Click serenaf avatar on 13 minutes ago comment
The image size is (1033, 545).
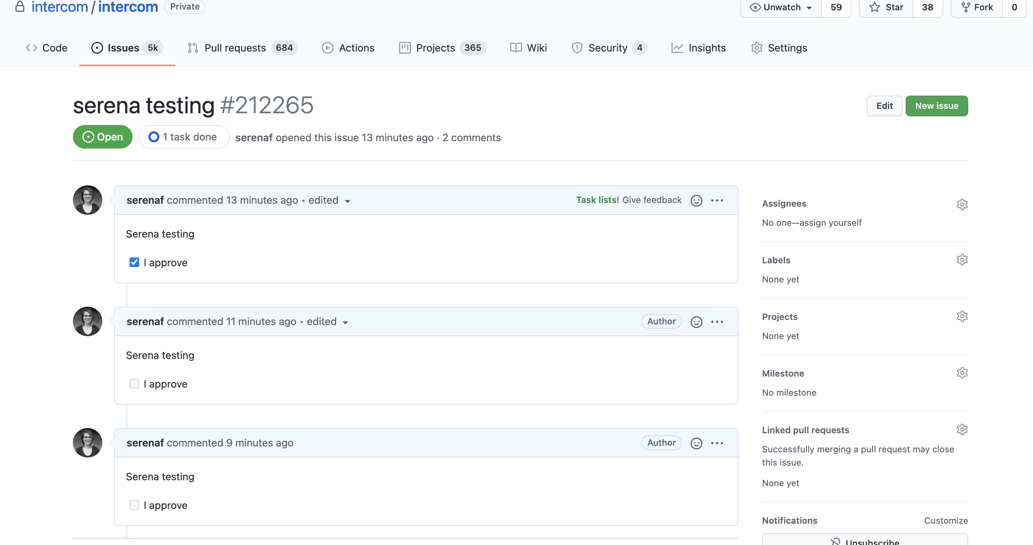point(87,200)
